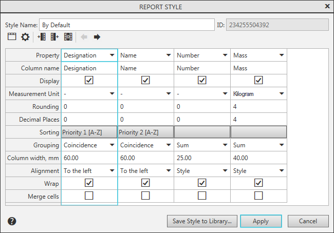Delete the selected column via toolbar
Viewport: 334px width, 233px height.
tap(68, 37)
